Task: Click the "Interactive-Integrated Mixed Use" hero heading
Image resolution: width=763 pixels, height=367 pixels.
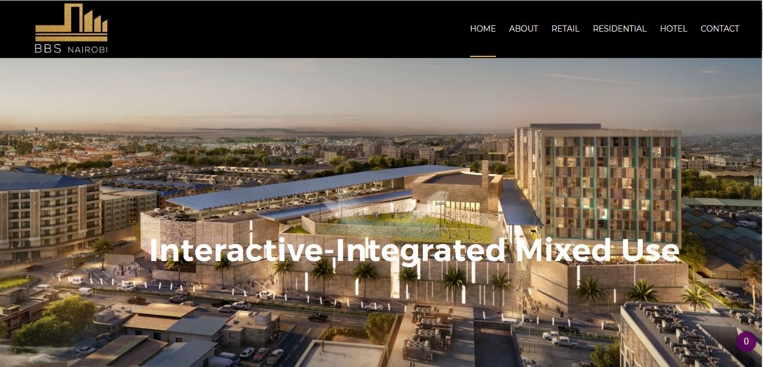Action: pyautogui.click(x=414, y=250)
